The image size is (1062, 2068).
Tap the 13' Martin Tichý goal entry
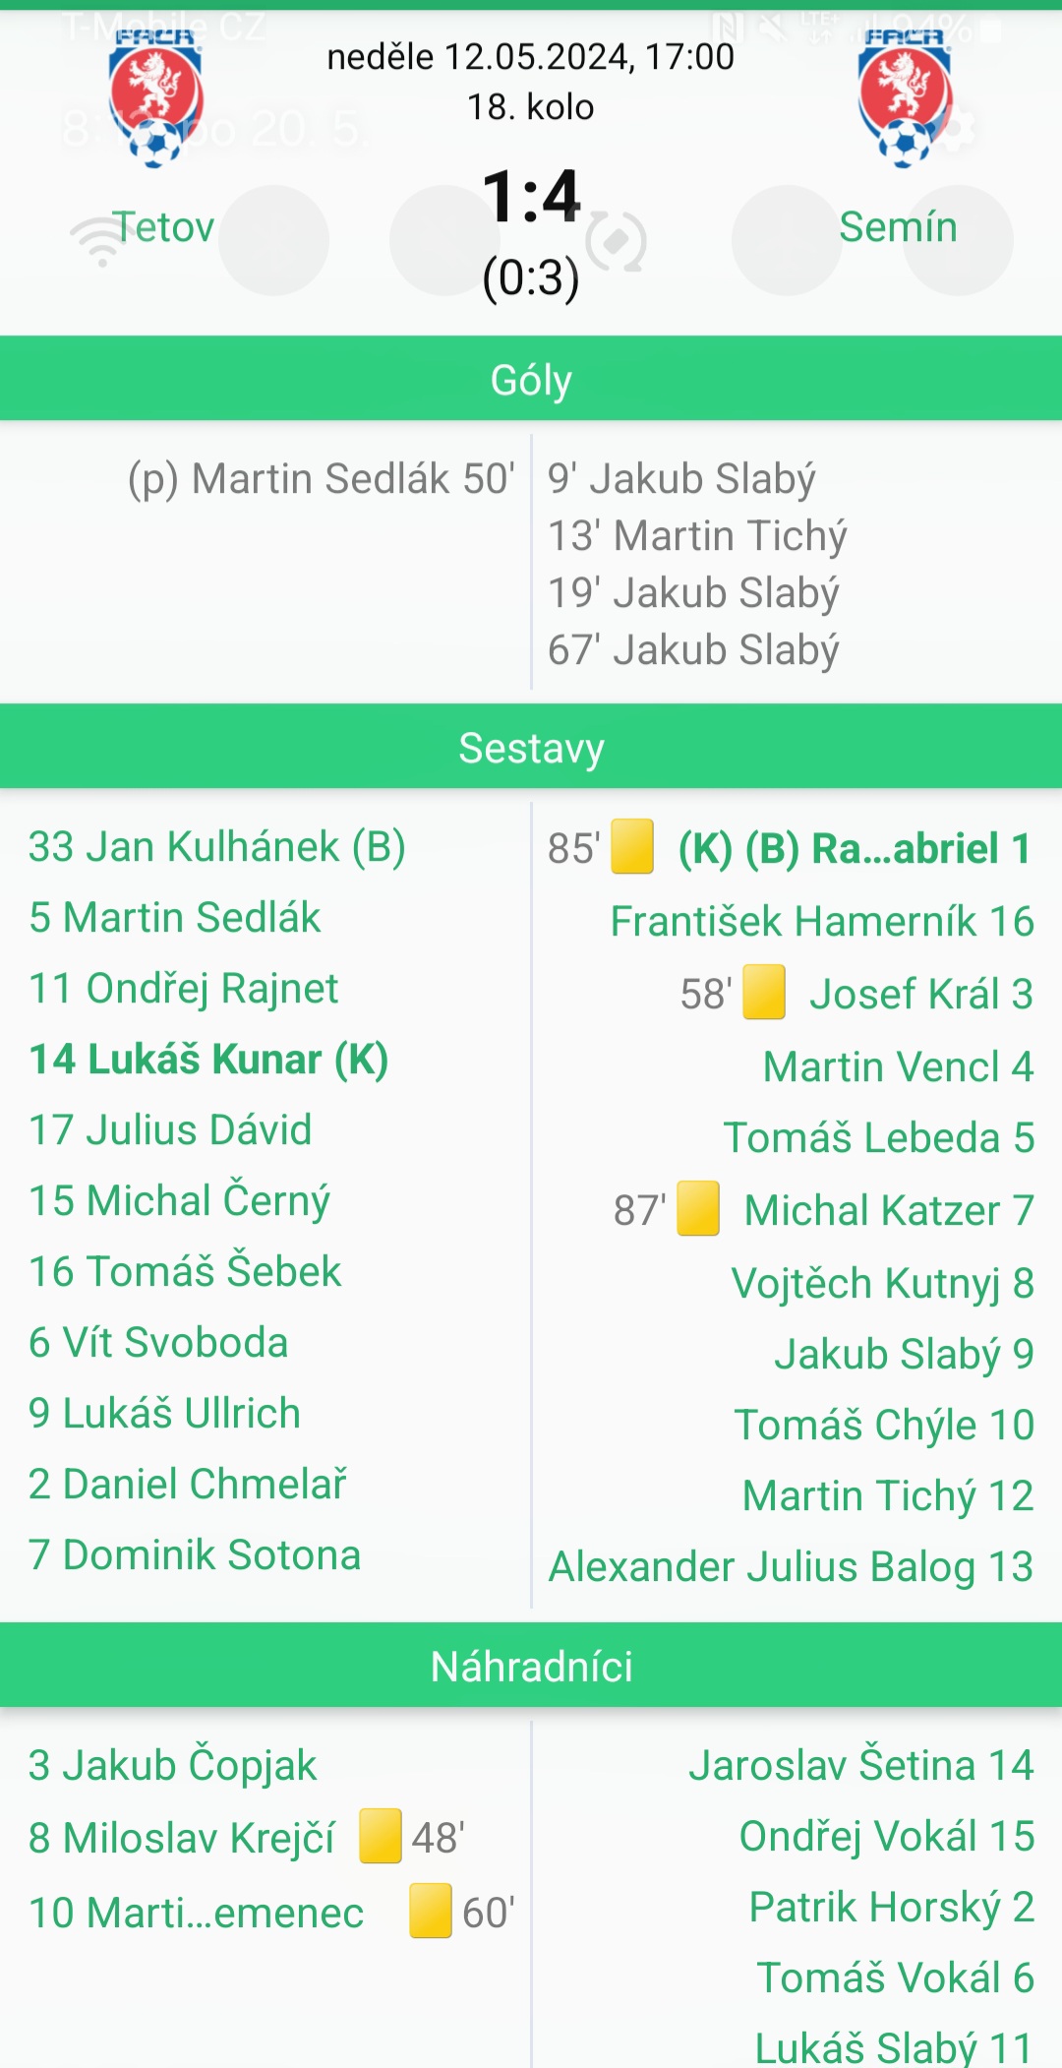pos(697,536)
